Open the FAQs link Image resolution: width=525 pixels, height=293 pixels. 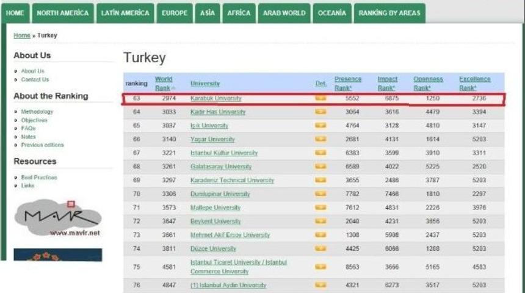28,128
